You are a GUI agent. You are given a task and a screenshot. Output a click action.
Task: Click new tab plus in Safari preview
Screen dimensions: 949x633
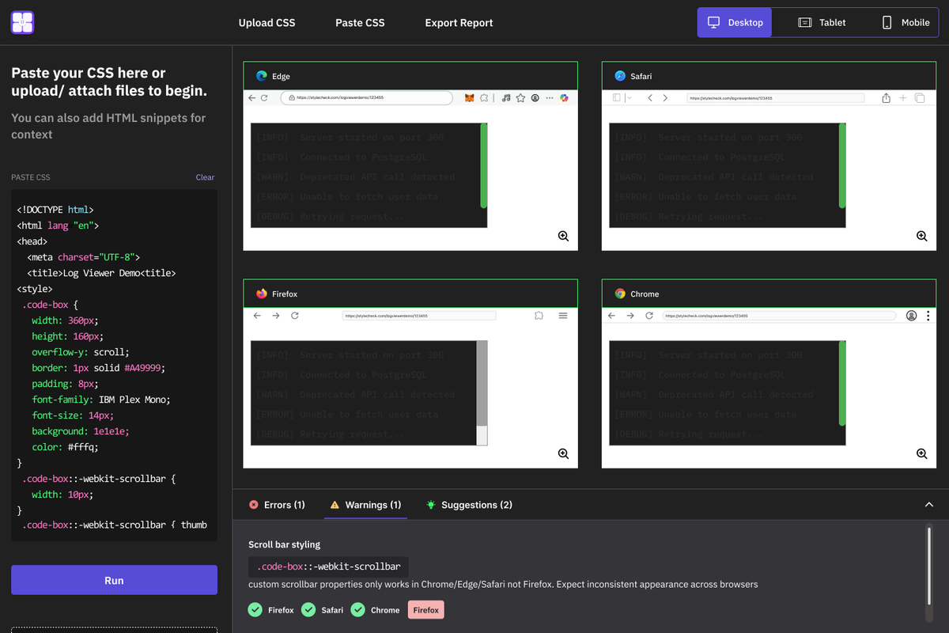[903, 98]
